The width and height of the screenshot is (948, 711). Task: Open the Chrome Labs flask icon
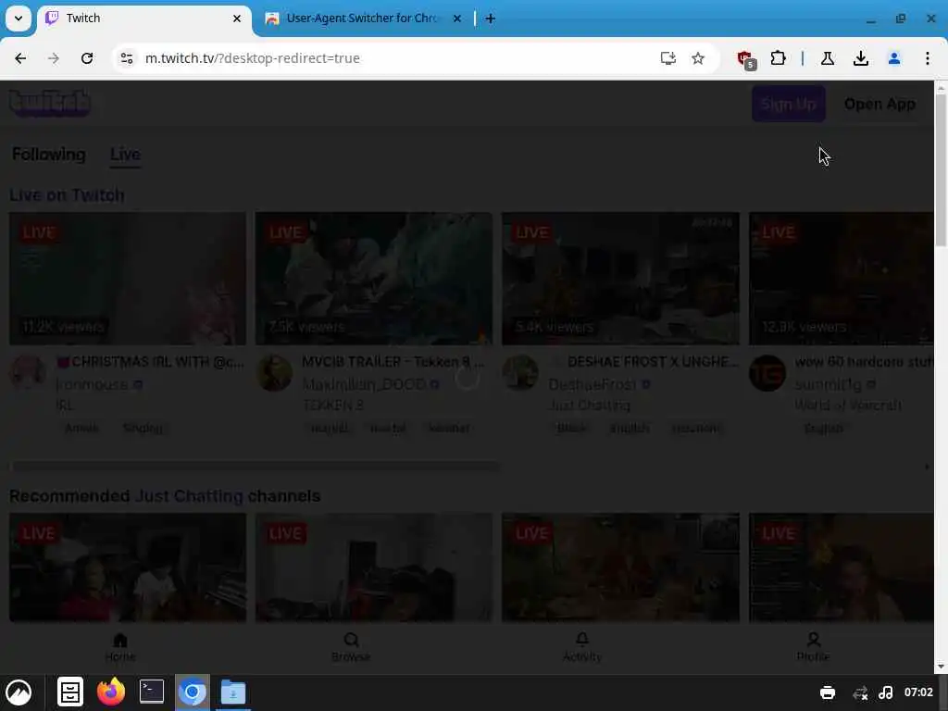(828, 58)
